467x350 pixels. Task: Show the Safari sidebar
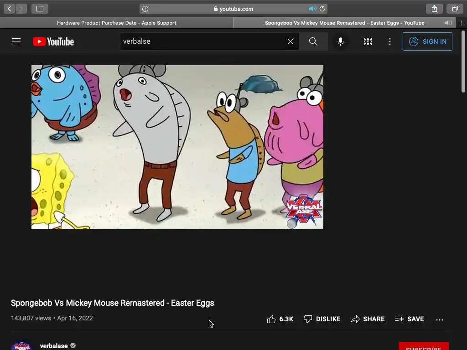(40, 9)
